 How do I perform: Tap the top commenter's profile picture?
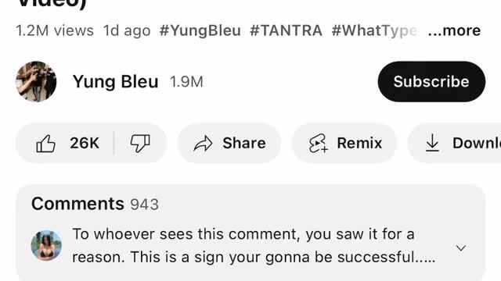(x=46, y=245)
